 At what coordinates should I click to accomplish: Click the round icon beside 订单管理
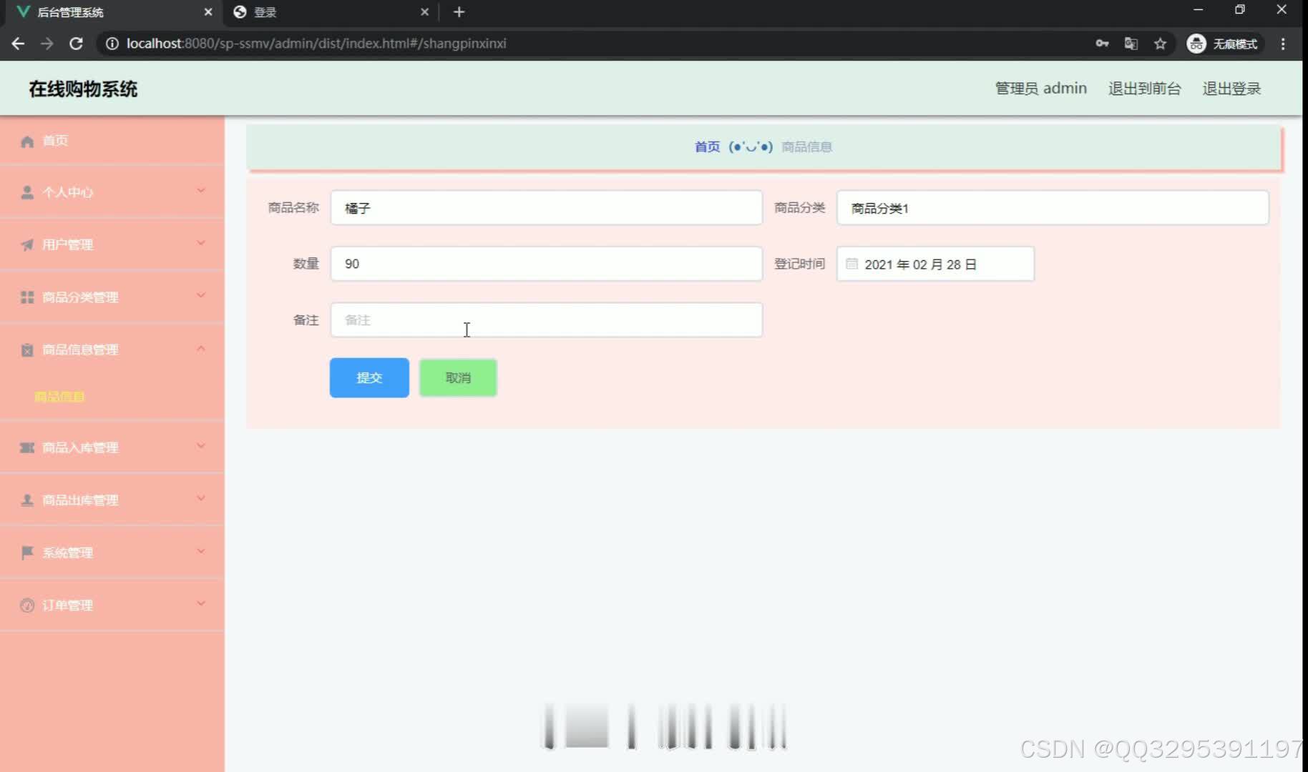pos(27,605)
